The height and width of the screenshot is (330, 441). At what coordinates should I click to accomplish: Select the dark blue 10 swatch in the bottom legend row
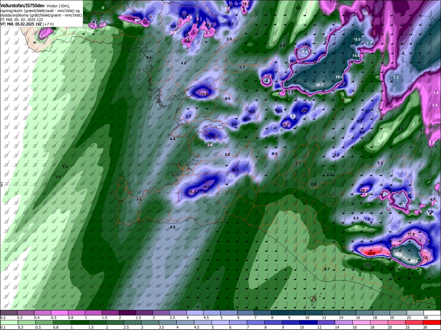point(308,322)
